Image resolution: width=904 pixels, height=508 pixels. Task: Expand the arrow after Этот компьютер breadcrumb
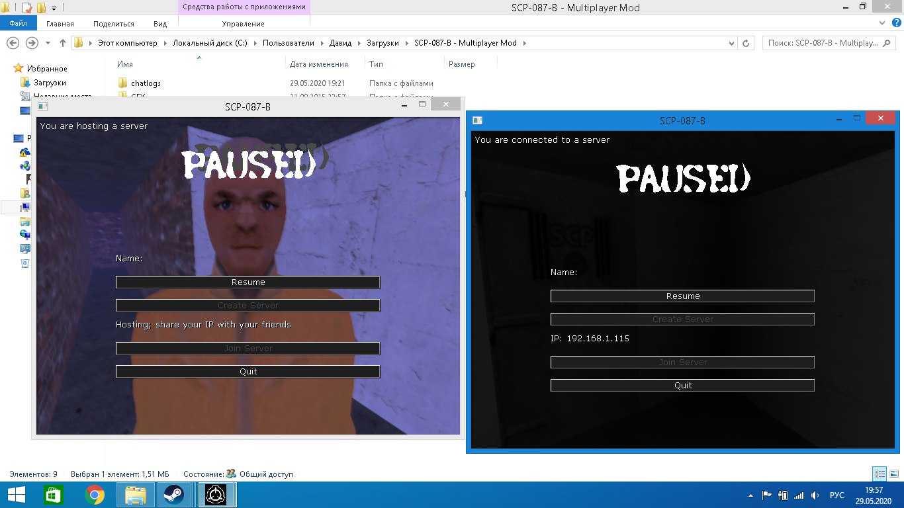click(x=165, y=43)
